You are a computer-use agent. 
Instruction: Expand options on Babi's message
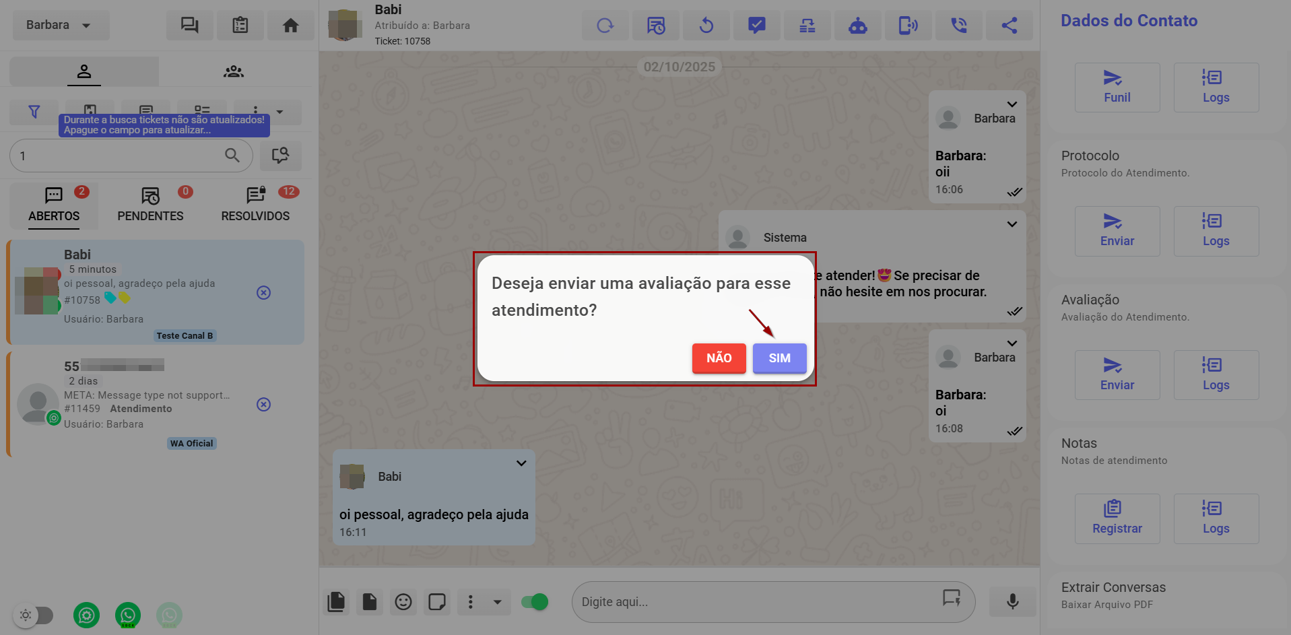click(x=521, y=463)
